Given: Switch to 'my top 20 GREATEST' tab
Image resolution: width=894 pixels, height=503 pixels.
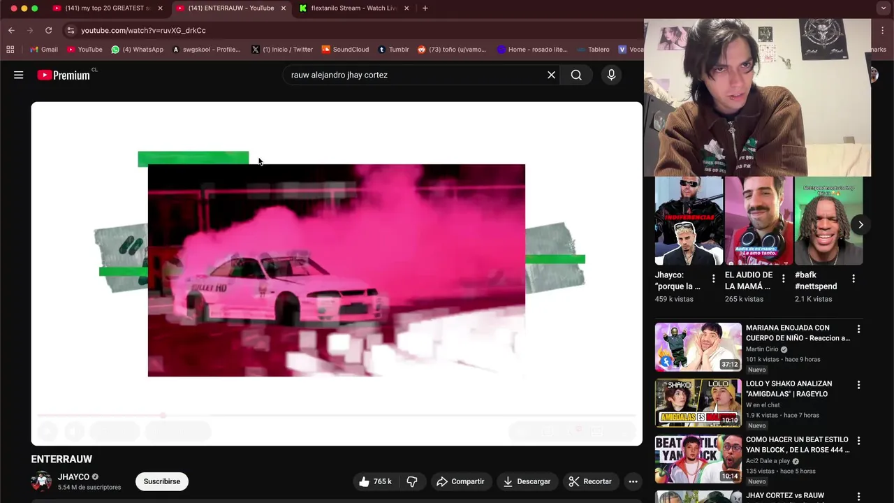Looking at the screenshot, I should point(108,8).
